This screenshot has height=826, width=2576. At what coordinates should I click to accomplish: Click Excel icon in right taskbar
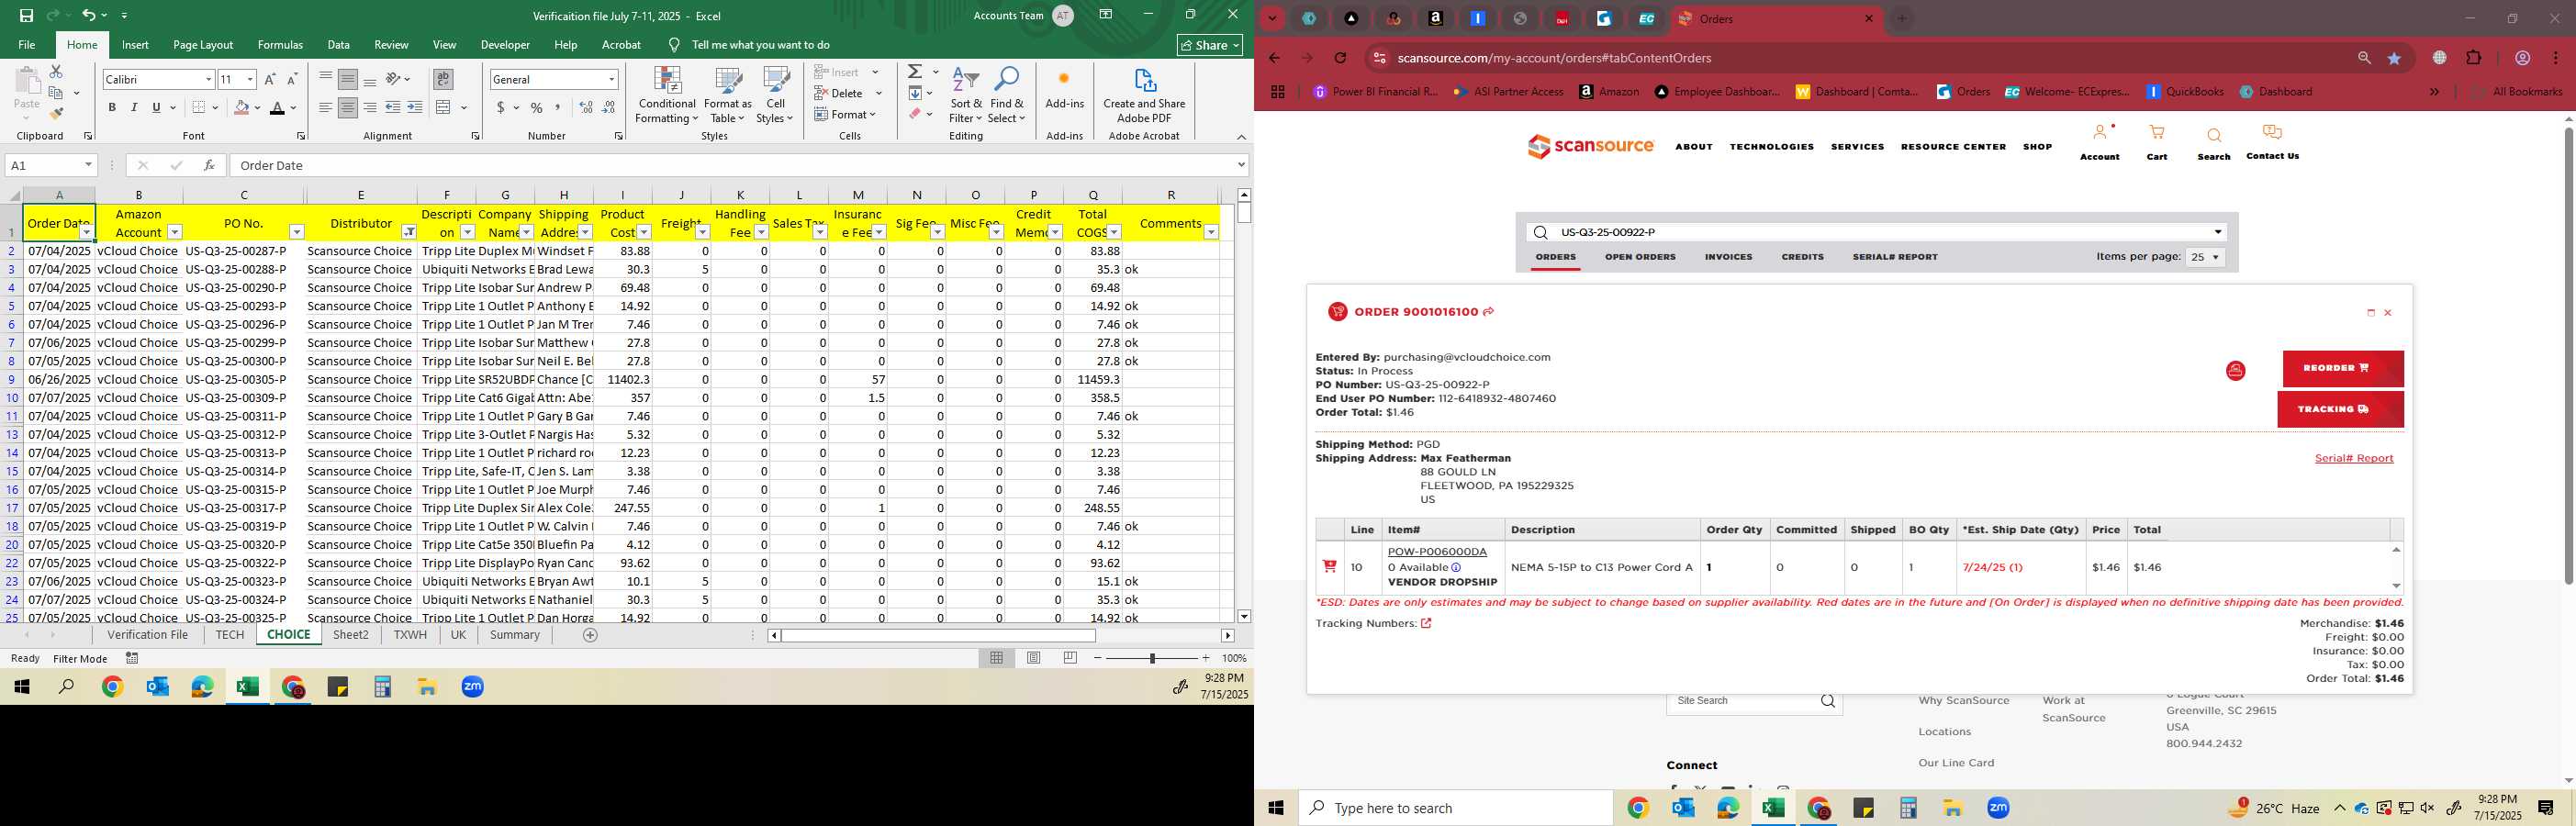pos(1773,808)
